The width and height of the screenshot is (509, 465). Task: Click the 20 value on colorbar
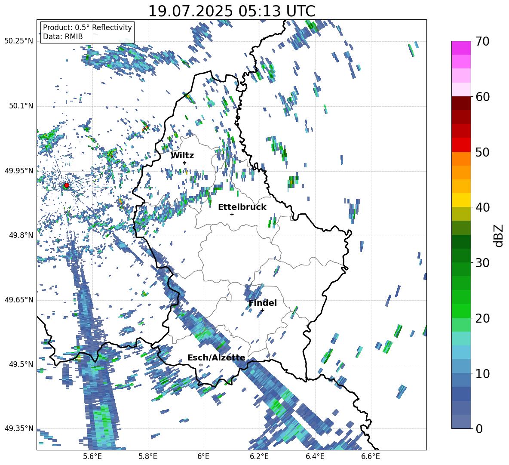482,318
